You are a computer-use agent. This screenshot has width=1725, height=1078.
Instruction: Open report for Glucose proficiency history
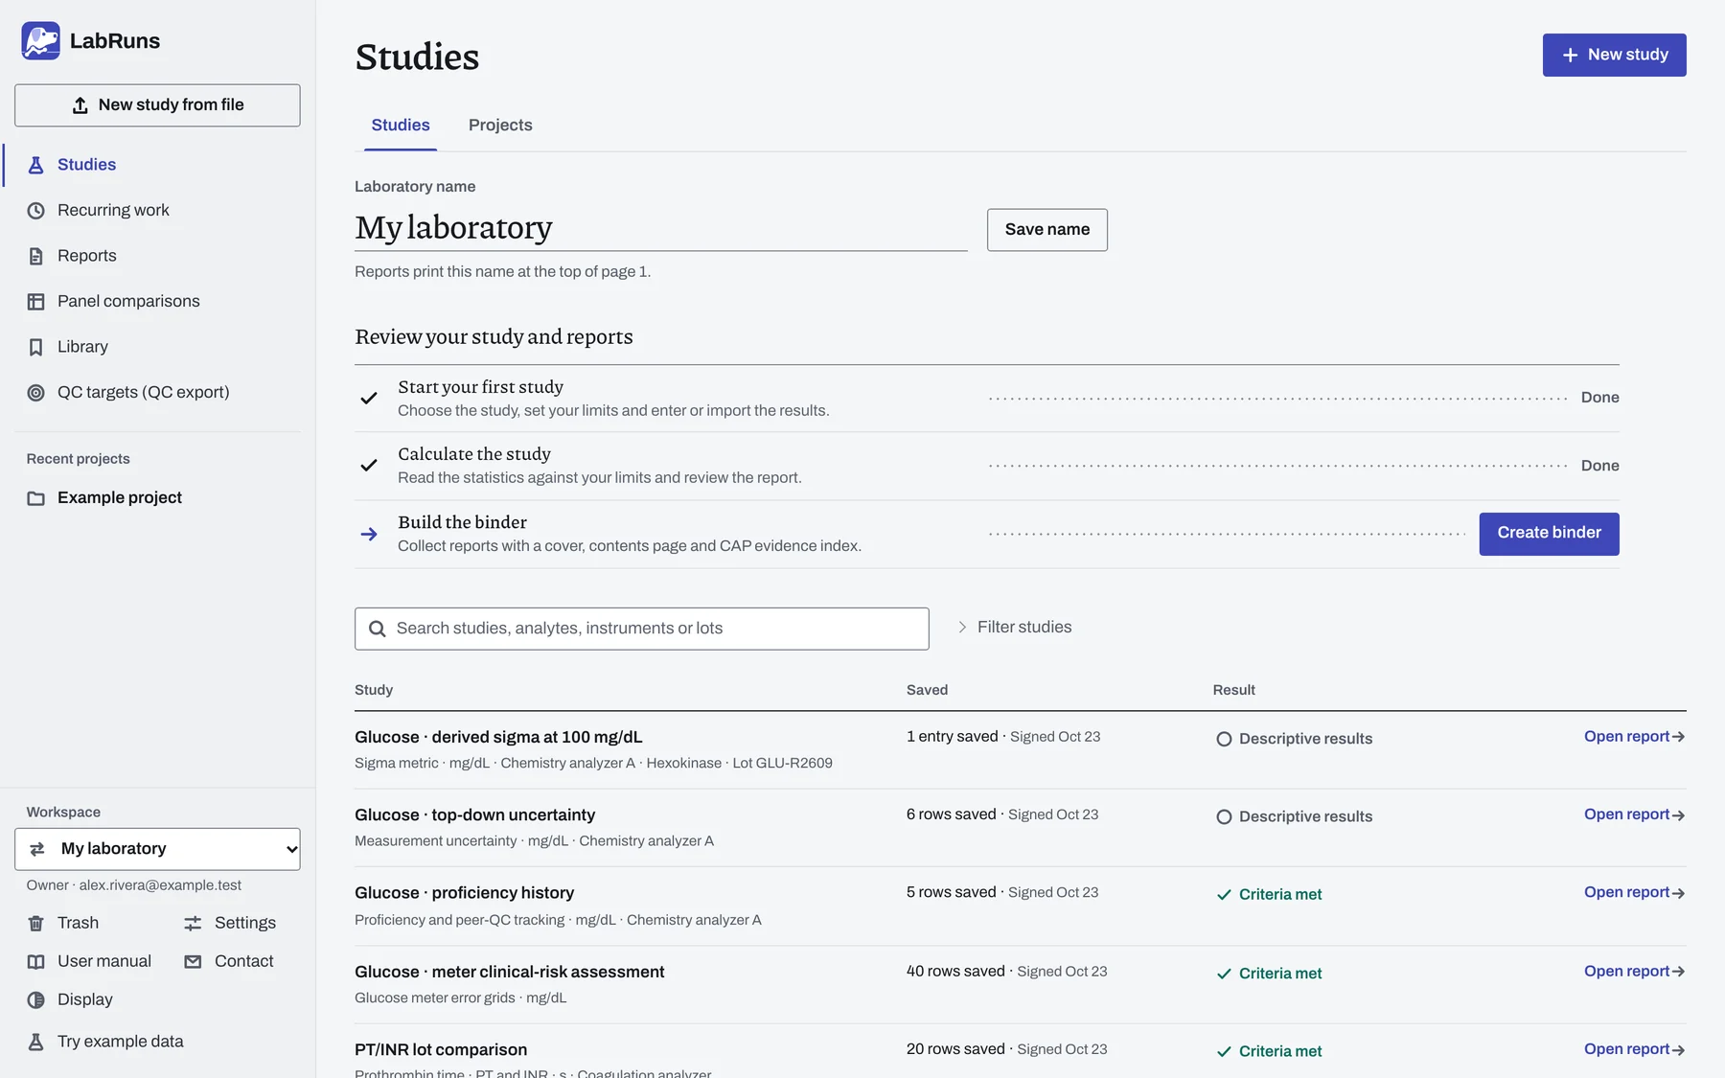(1634, 892)
